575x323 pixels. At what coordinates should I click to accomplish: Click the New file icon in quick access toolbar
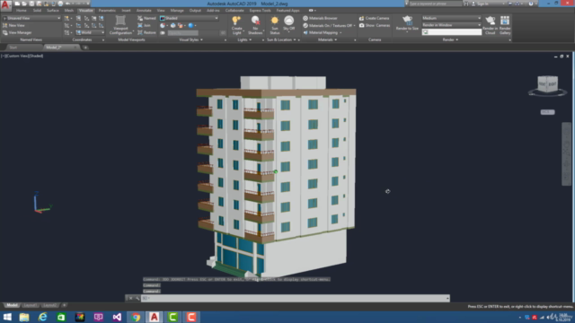[x=17, y=4]
